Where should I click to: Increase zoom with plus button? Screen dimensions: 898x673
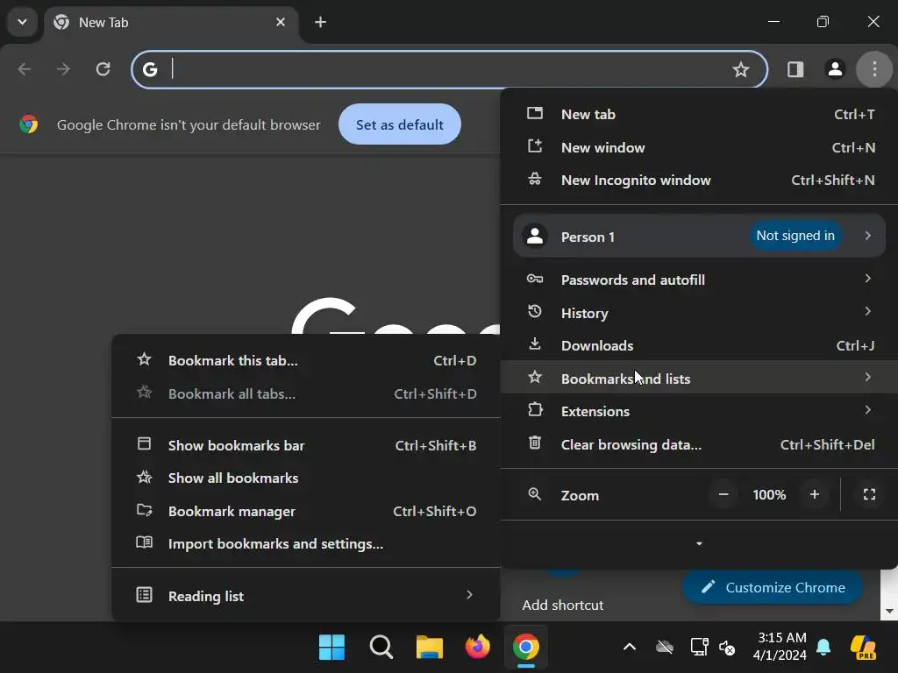click(815, 494)
